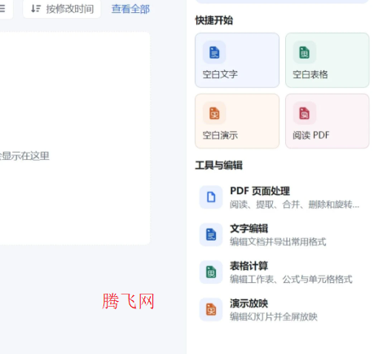Viewport: 374px width, 354px height.
Task: Open the 阅读 PDF card
Action: point(328,121)
